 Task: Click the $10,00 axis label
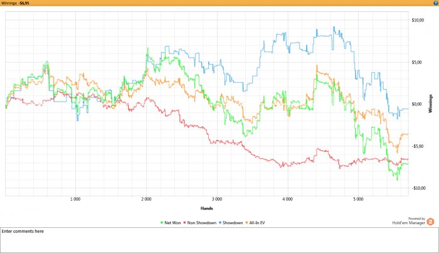418,20
